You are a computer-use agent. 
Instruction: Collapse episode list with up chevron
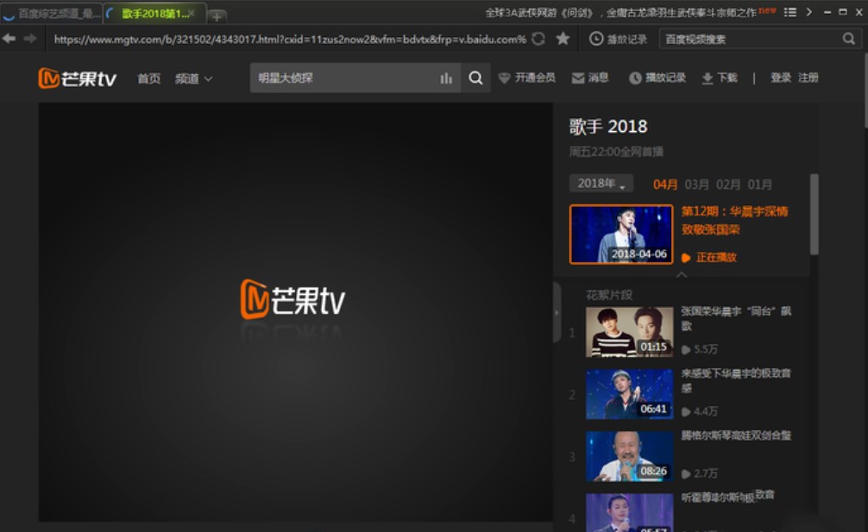click(682, 274)
